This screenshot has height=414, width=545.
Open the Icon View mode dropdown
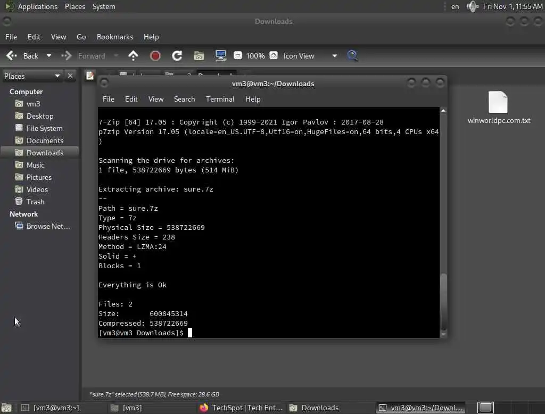pos(309,56)
